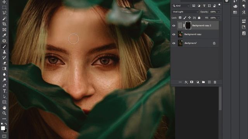Toggle the pixel layers filter
The height and width of the screenshot is (139, 248).
tap(194, 6)
